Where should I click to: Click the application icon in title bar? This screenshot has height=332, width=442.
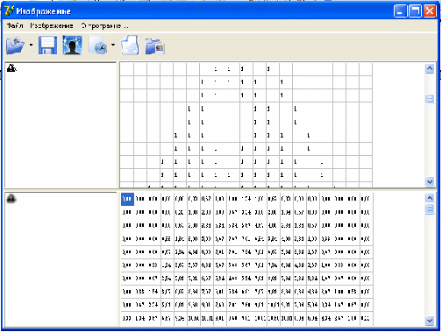coord(10,11)
